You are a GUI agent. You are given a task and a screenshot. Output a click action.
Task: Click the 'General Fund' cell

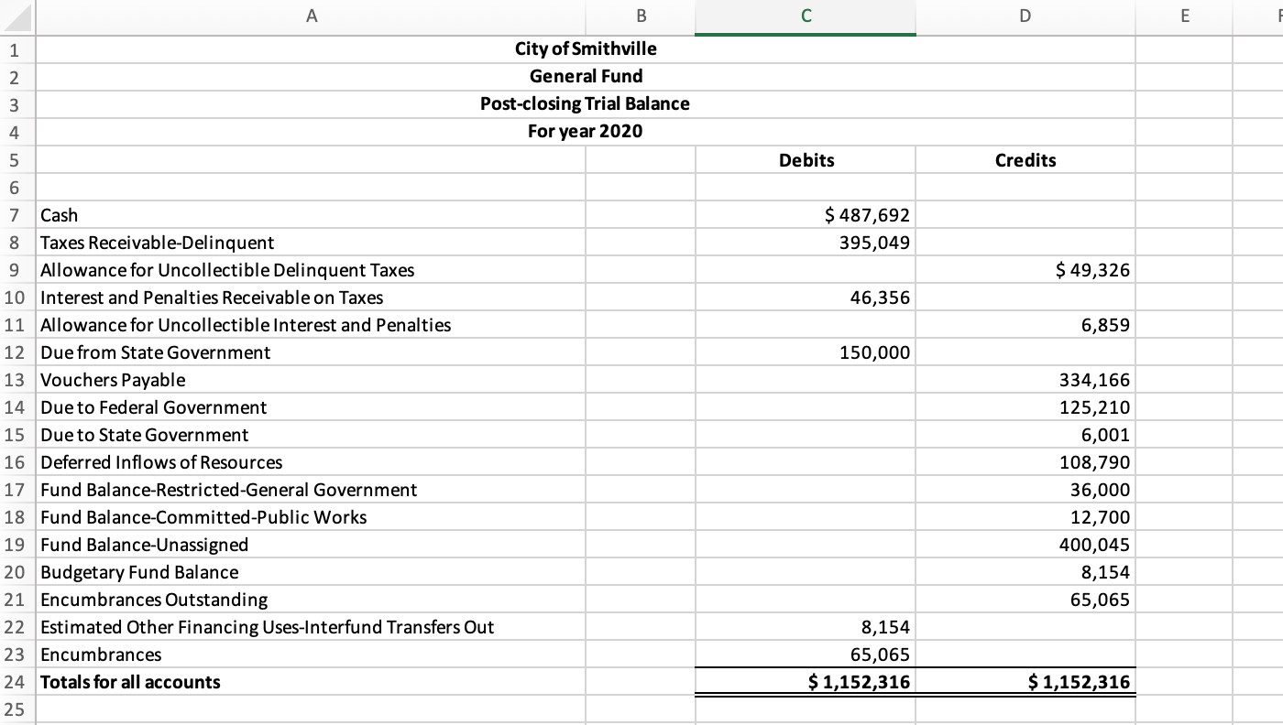click(x=586, y=76)
